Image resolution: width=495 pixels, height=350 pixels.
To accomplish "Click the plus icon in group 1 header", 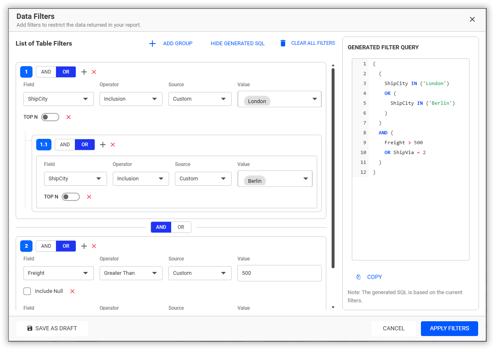I will [x=84, y=72].
